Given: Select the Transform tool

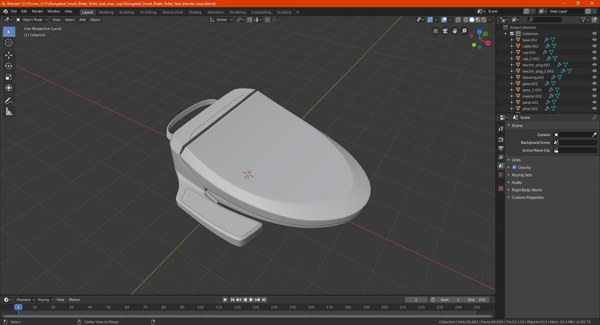Looking at the screenshot, I should point(9,88).
